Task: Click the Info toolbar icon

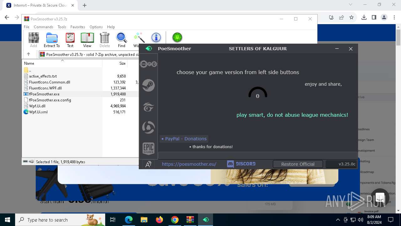Action: click(x=156, y=38)
